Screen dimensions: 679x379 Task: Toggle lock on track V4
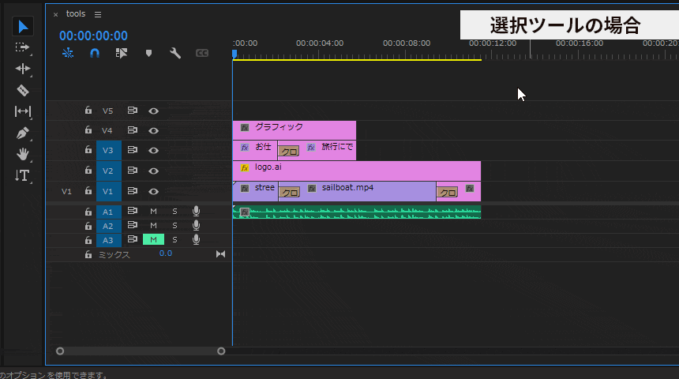click(88, 129)
